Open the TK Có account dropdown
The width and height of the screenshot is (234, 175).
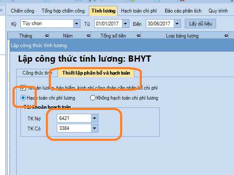[94, 128]
